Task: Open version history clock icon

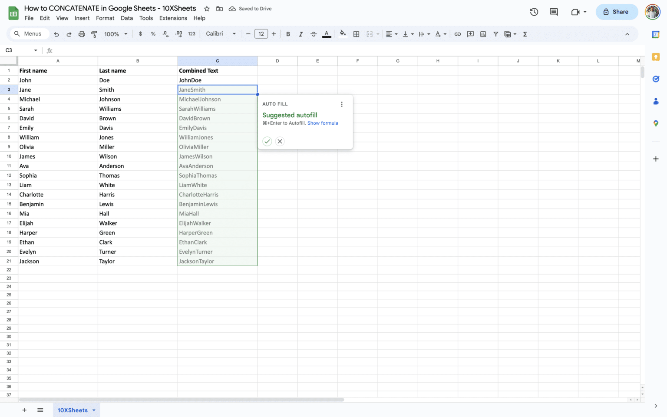Action: coord(534,12)
